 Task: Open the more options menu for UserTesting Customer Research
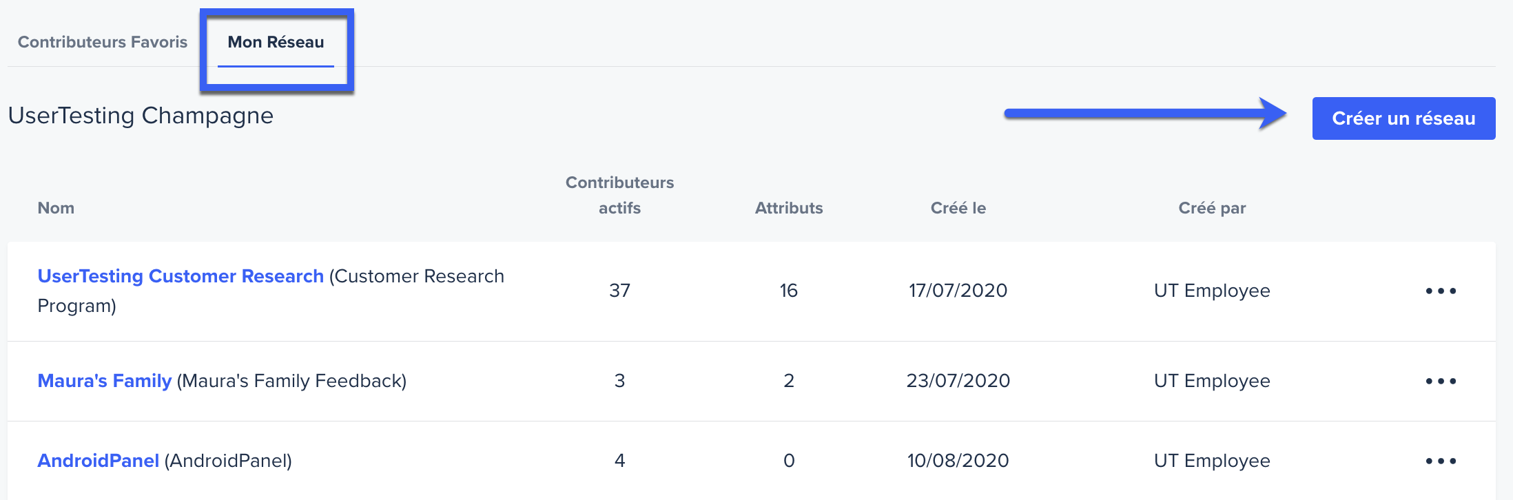[1441, 291]
